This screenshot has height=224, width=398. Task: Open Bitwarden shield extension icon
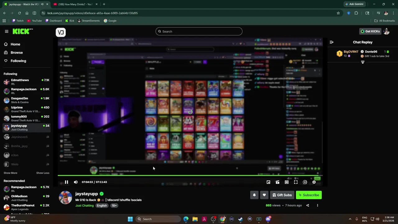tap(349, 13)
